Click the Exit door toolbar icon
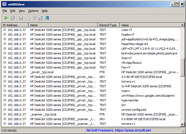186x134 pixels. pyautogui.click(x=47, y=18)
